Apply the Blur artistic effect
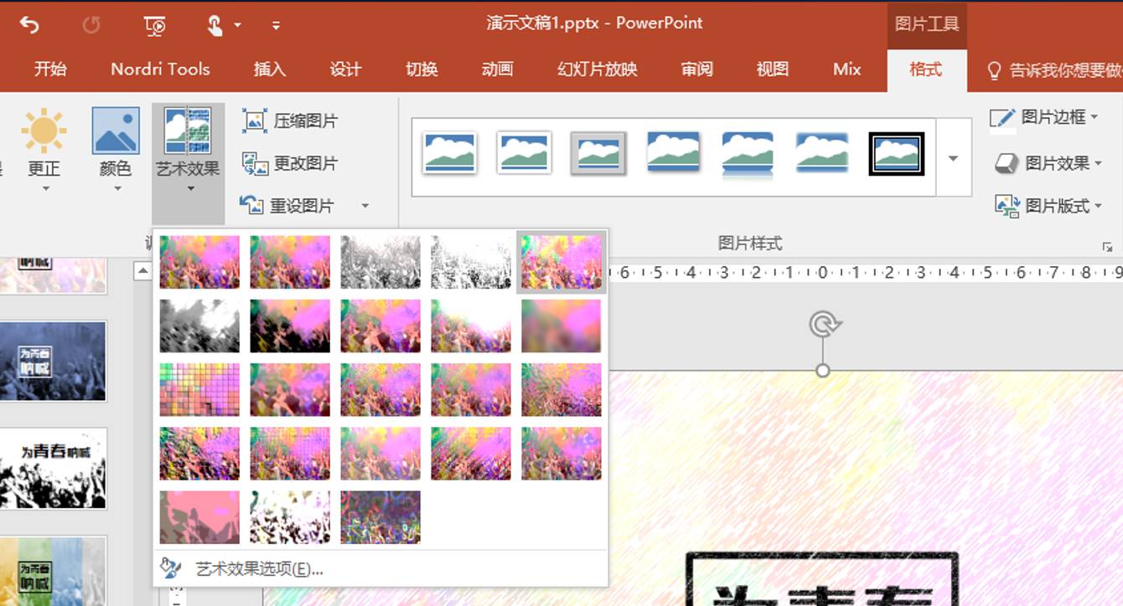Screen dimensions: 1123x606 [x=561, y=326]
